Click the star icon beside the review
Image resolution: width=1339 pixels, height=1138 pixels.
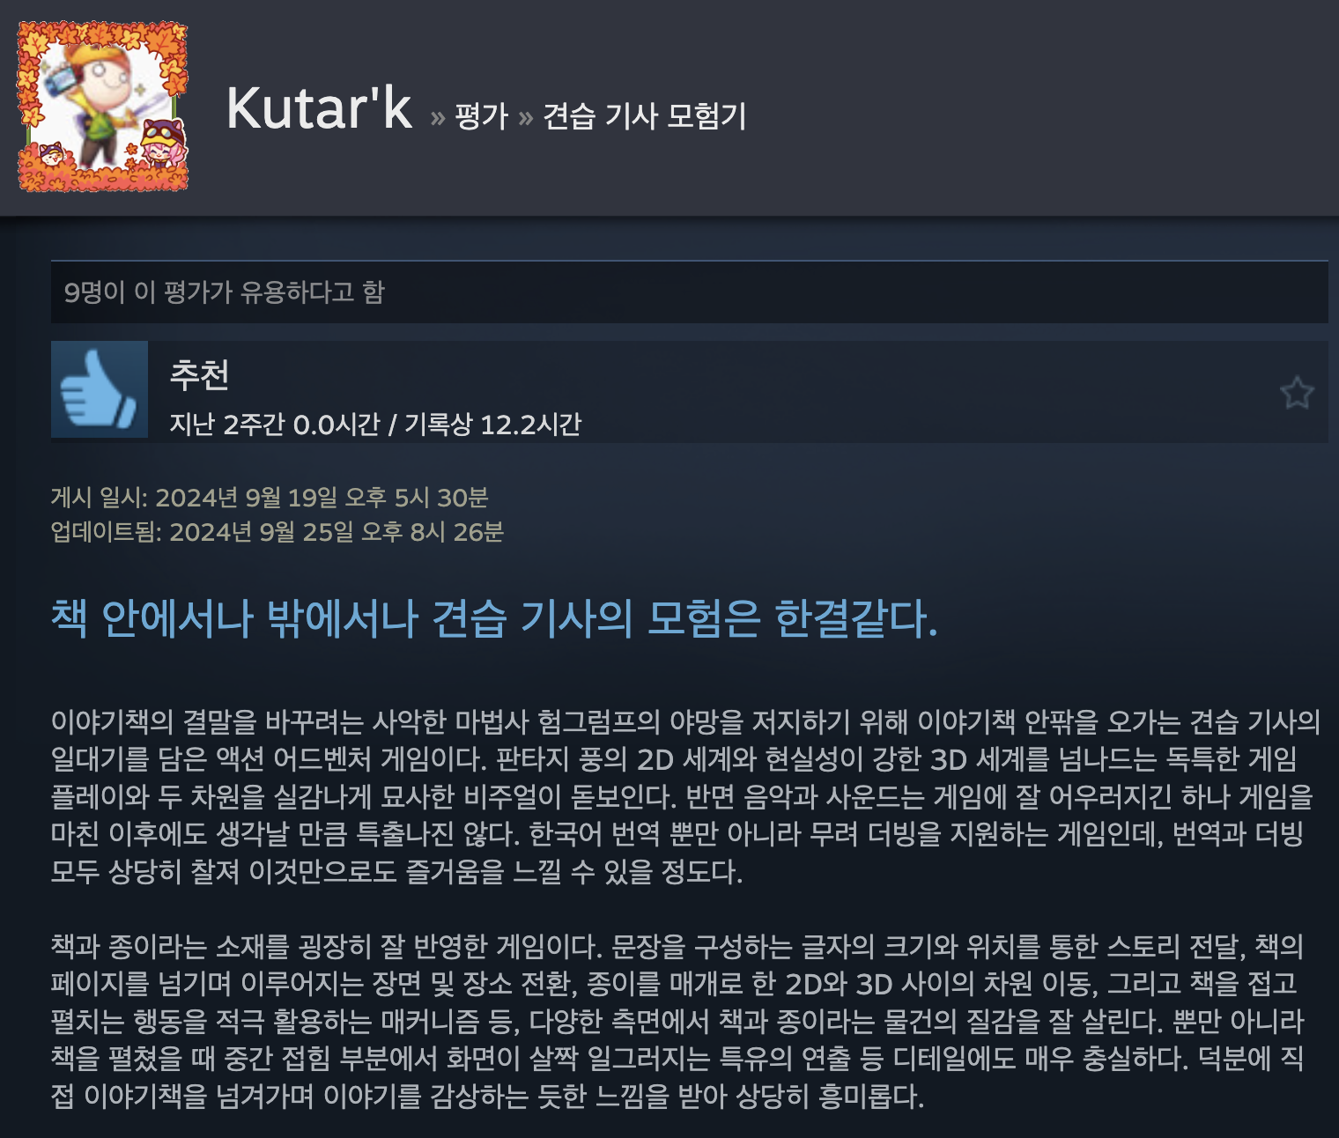pos(1297,392)
